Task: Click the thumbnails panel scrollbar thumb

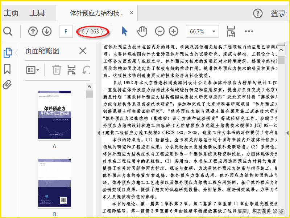Action: pos(89,94)
